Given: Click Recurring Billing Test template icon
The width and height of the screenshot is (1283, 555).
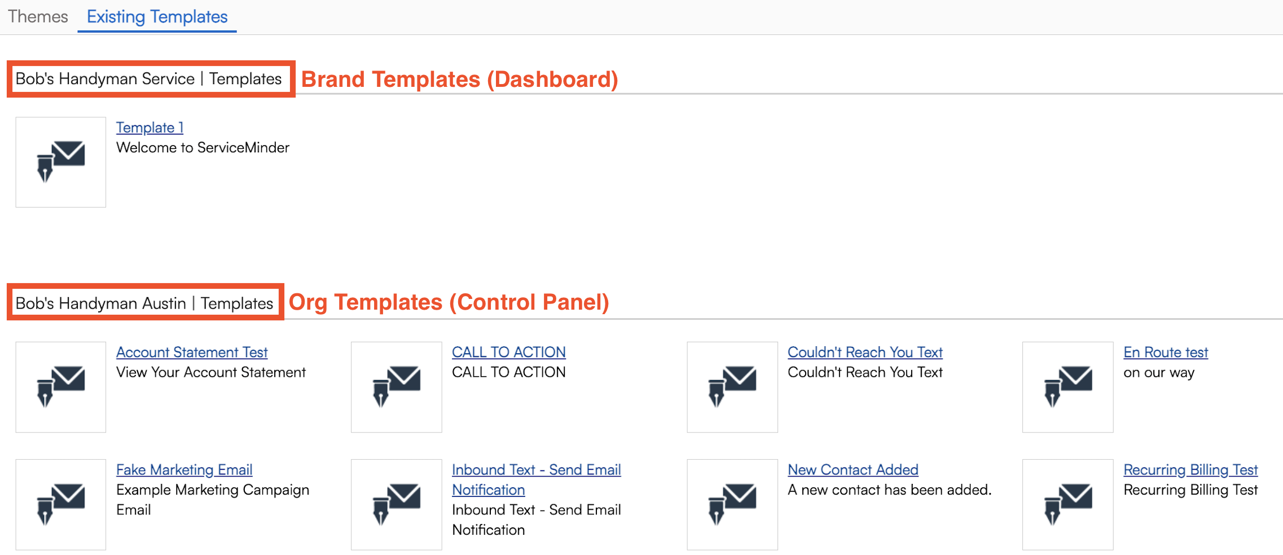Looking at the screenshot, I should tap(1068, 504).
